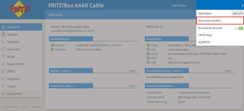Click the Telefonie phone handset icon

3,42
